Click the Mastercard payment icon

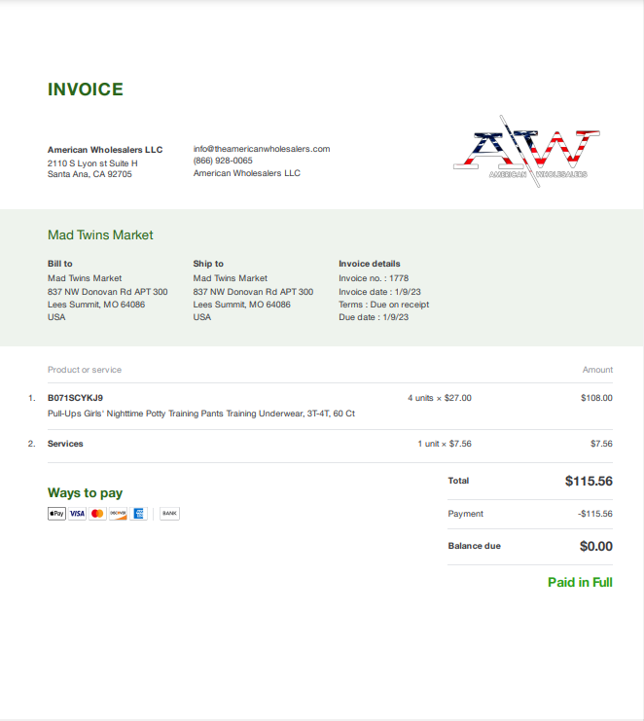click(97, 513)
